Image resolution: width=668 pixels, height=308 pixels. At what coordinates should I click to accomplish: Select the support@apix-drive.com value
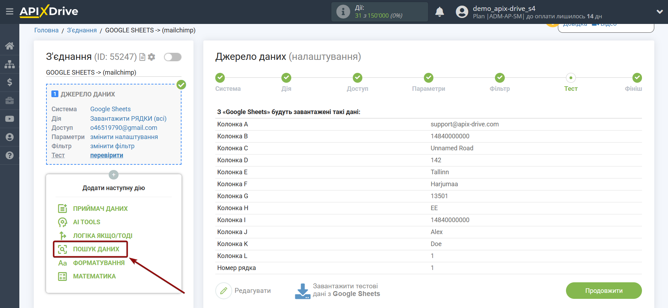[x=465, y=124]
